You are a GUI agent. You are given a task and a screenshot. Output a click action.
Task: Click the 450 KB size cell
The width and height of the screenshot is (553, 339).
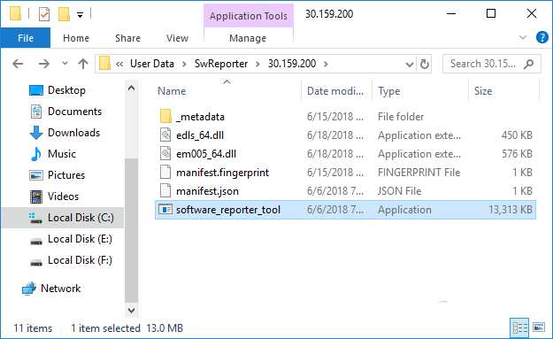click(x=517, y=135)
